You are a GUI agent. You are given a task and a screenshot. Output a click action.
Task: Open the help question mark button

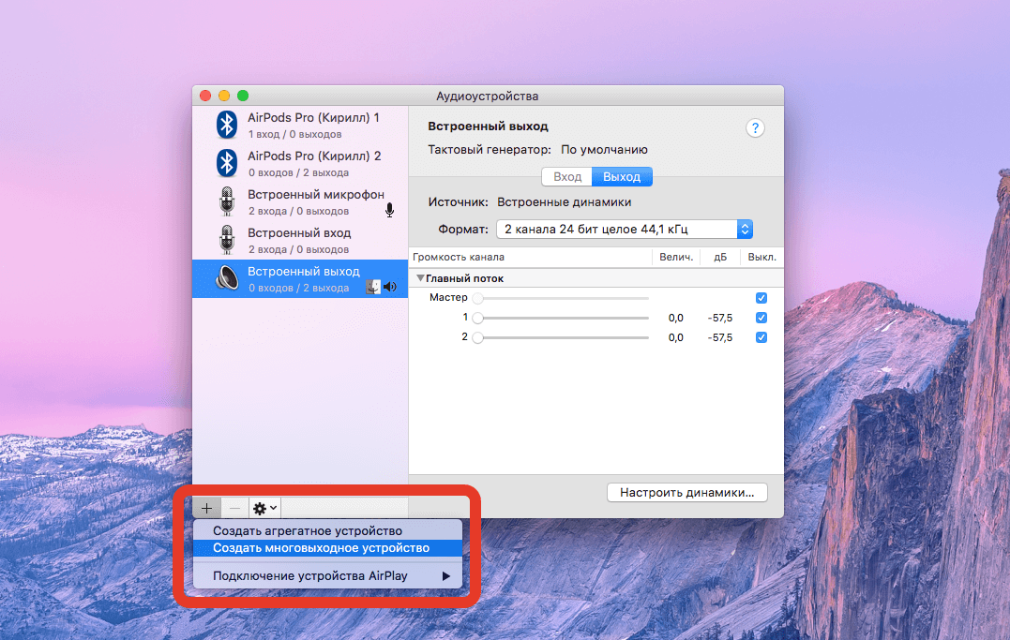pyautogui.click(x=755, y=129)
